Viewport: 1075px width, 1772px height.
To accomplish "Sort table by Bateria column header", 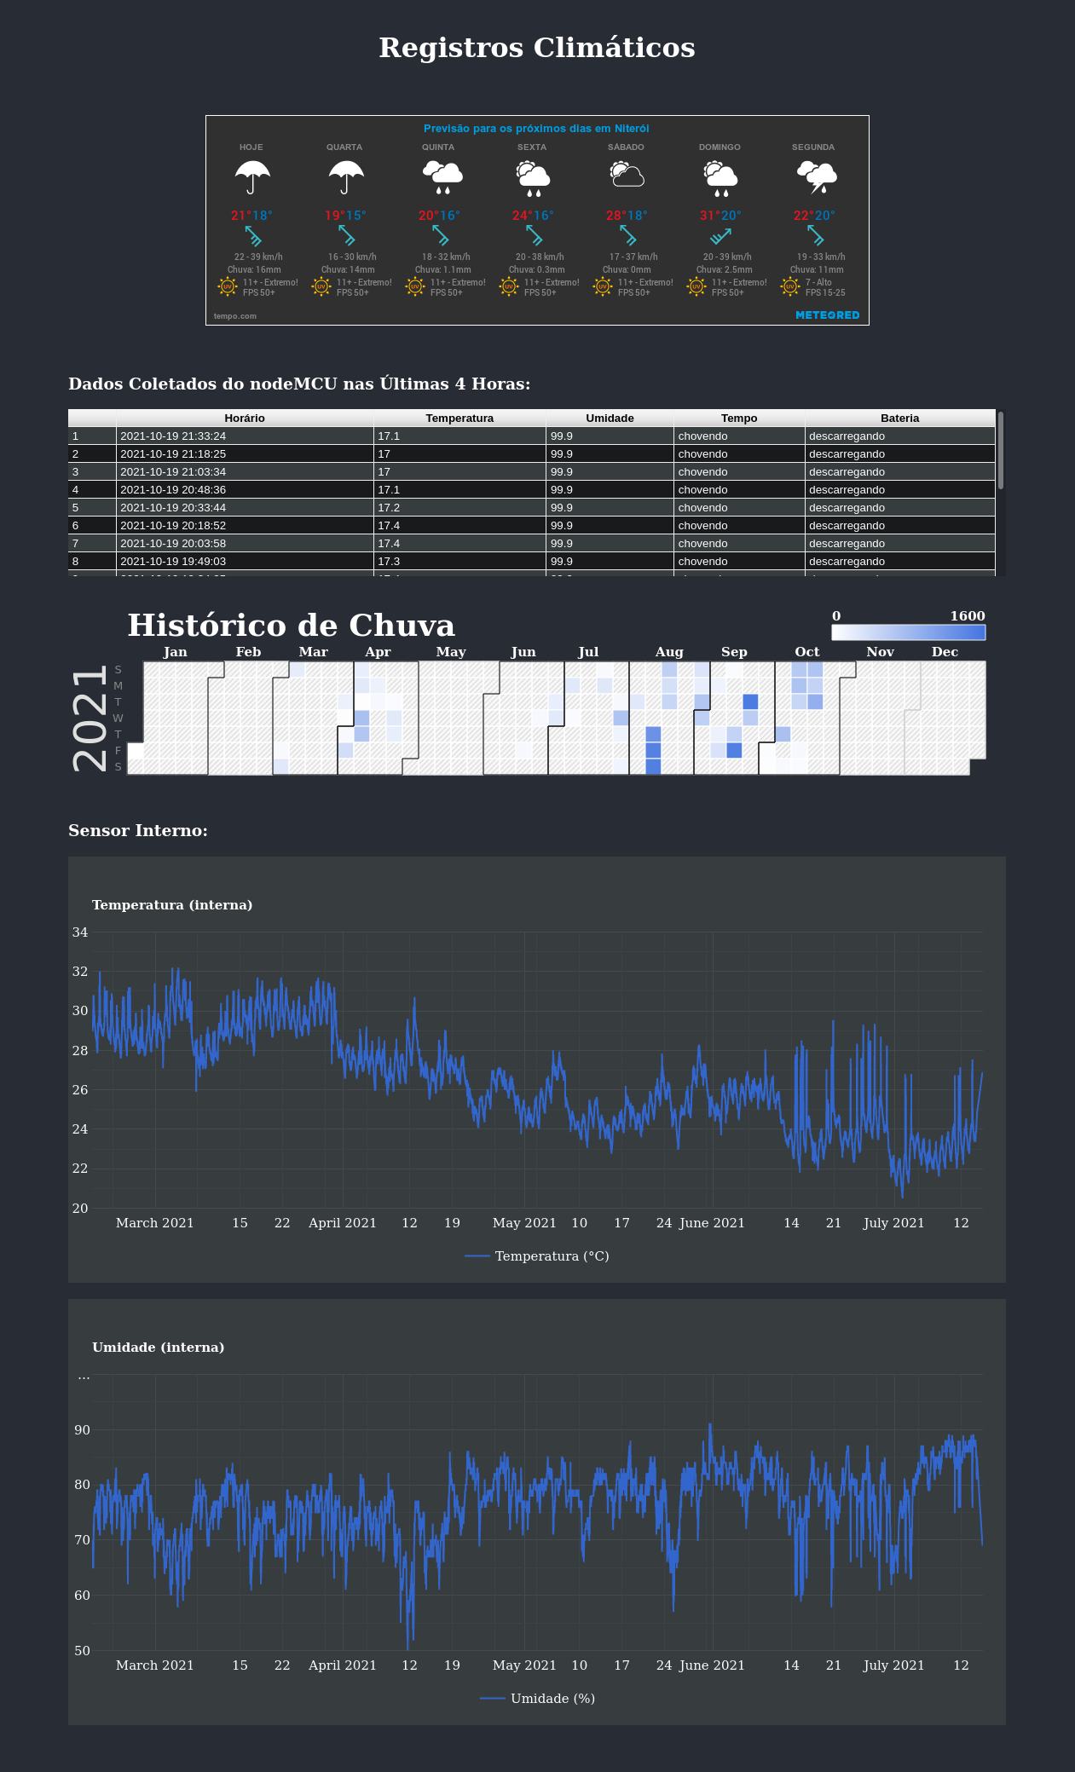I will [900, 418].
